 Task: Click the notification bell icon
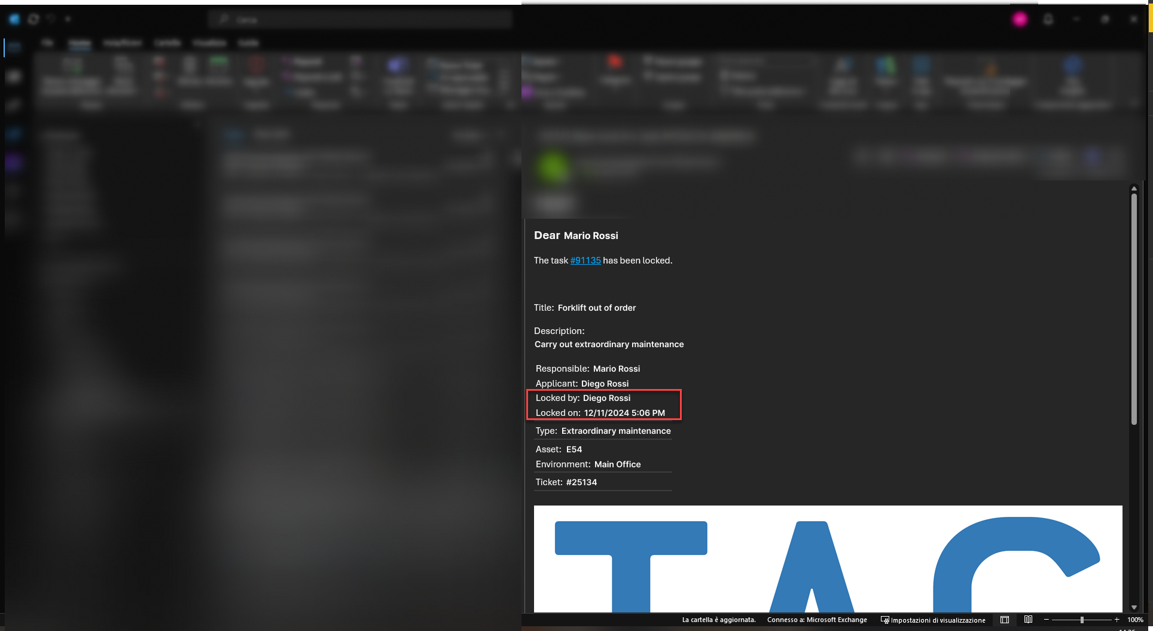[1048, 19]
